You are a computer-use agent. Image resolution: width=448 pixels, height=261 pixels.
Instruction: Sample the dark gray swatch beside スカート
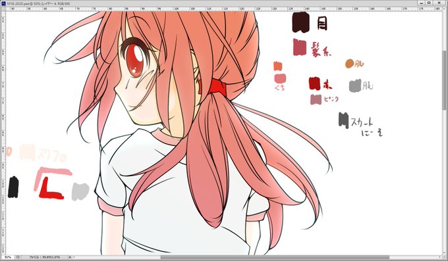343,120
